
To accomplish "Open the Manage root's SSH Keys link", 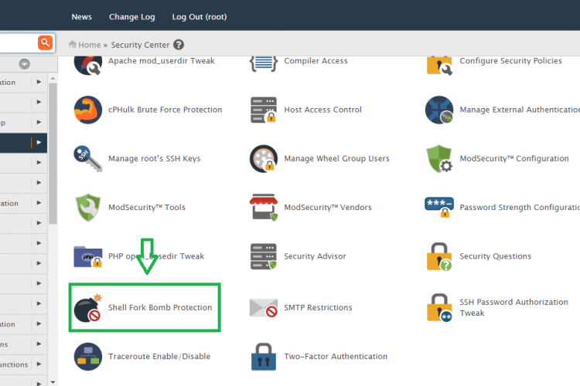I will pyautogui.click(x=154, y=158).
